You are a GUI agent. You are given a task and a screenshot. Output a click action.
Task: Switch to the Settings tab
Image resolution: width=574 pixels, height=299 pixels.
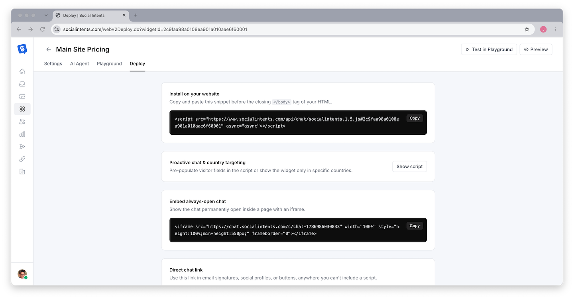pos(53,63)
